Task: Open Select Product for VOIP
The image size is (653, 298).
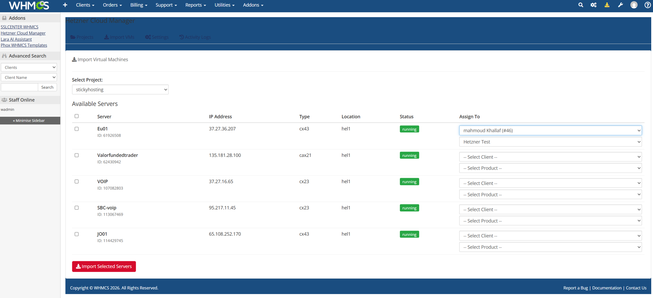Action: tap(550, 195)
